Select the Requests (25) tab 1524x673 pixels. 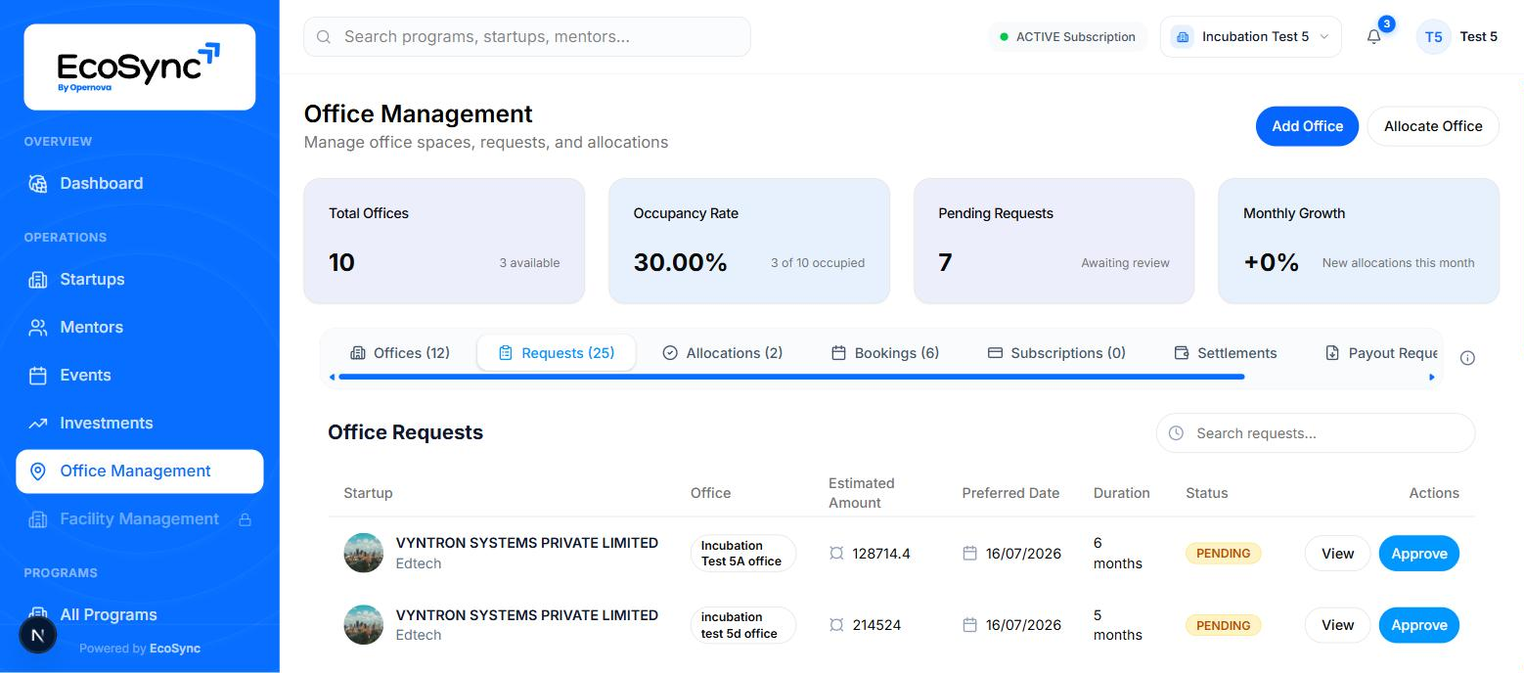pyautogui.click(x=557, y=353)
